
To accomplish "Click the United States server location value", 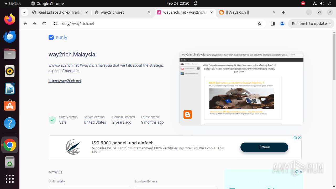I will click(x=95, y=122).
